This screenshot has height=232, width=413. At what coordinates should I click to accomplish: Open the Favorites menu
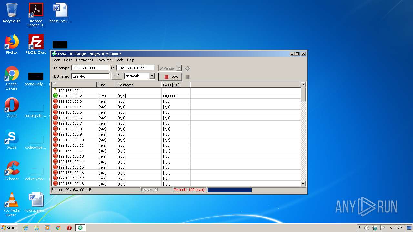pyautogui.click(x=104, y=60)
